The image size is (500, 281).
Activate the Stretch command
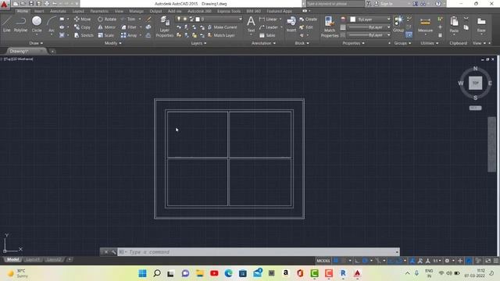84,35
